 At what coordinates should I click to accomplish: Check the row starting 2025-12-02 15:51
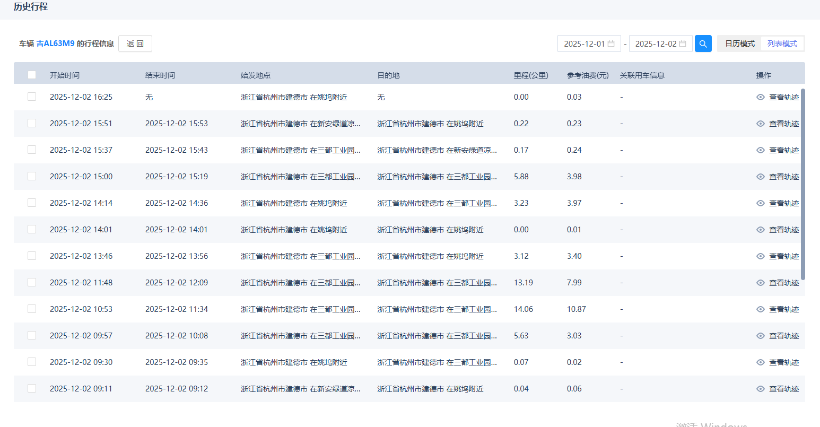pyautogui.click(x=32, y=123)
